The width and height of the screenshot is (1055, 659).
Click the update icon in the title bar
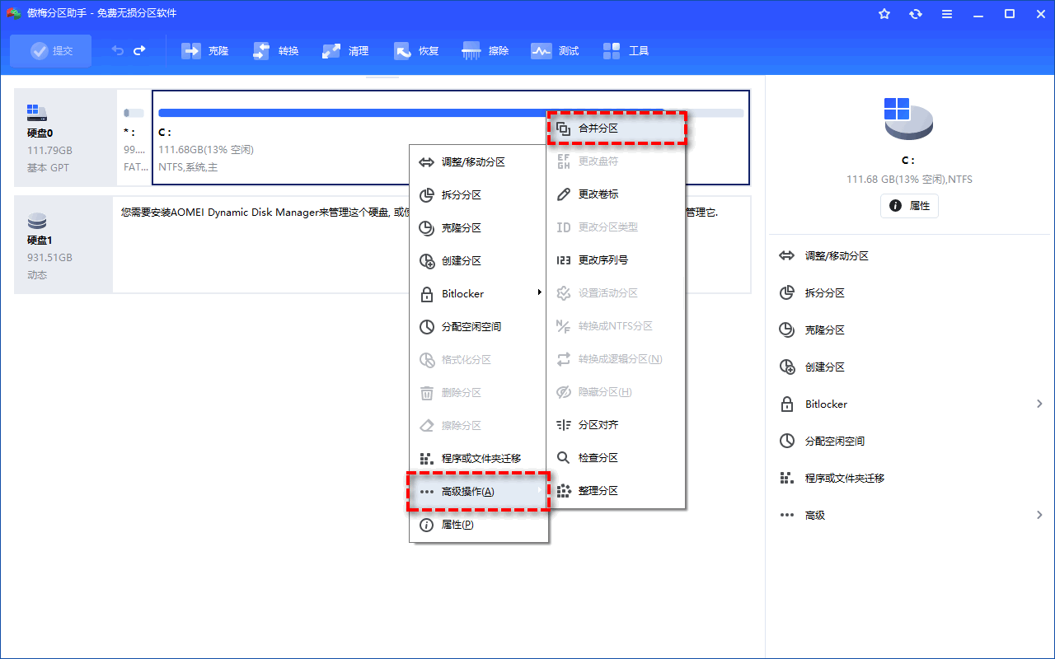(915, 13)
